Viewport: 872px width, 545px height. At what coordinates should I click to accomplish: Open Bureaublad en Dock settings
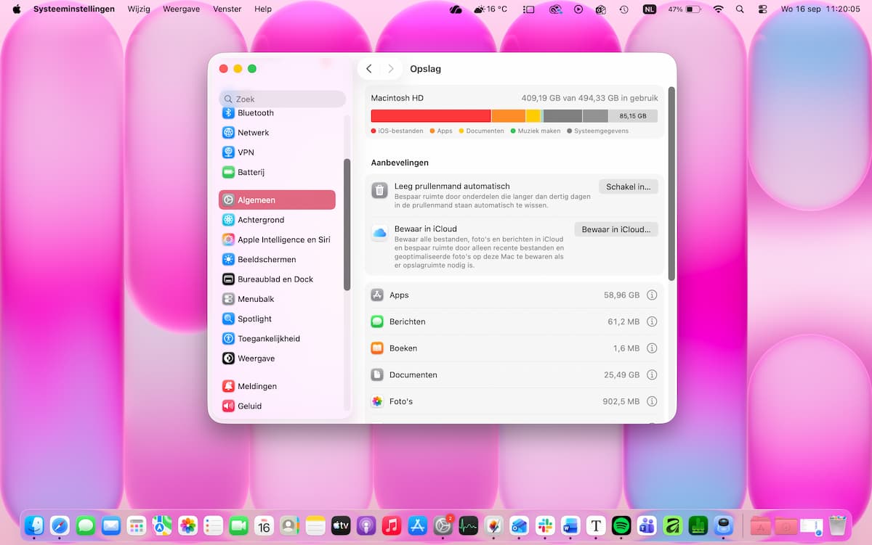pos(277,279)
